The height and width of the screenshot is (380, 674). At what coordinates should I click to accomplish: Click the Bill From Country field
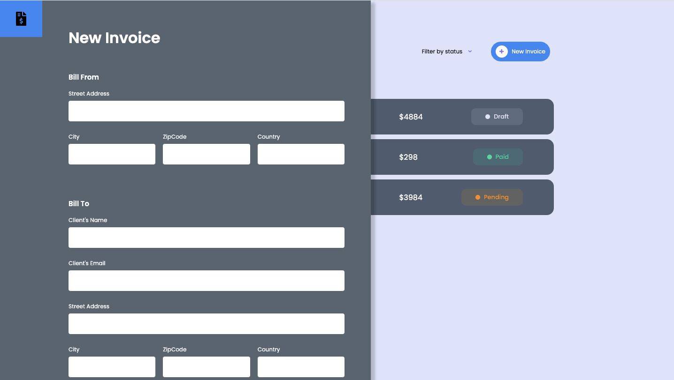coord(301,154)
